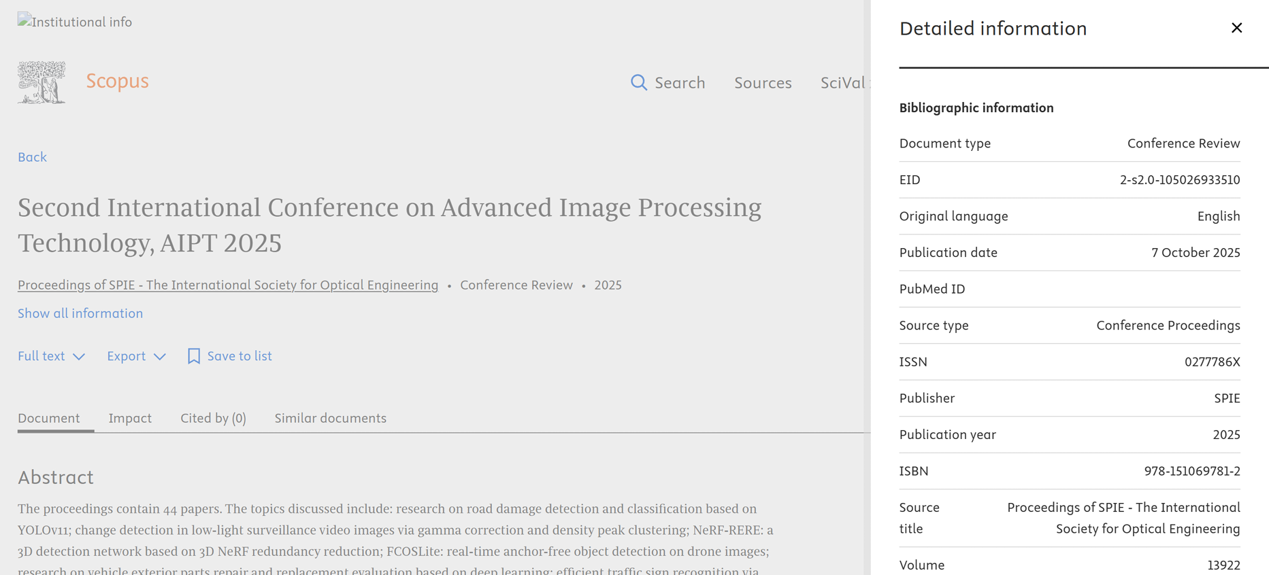Open Sources in the top navigation
The height and width of the screenshot is (575, 1269).
click(x=763, y=83)
